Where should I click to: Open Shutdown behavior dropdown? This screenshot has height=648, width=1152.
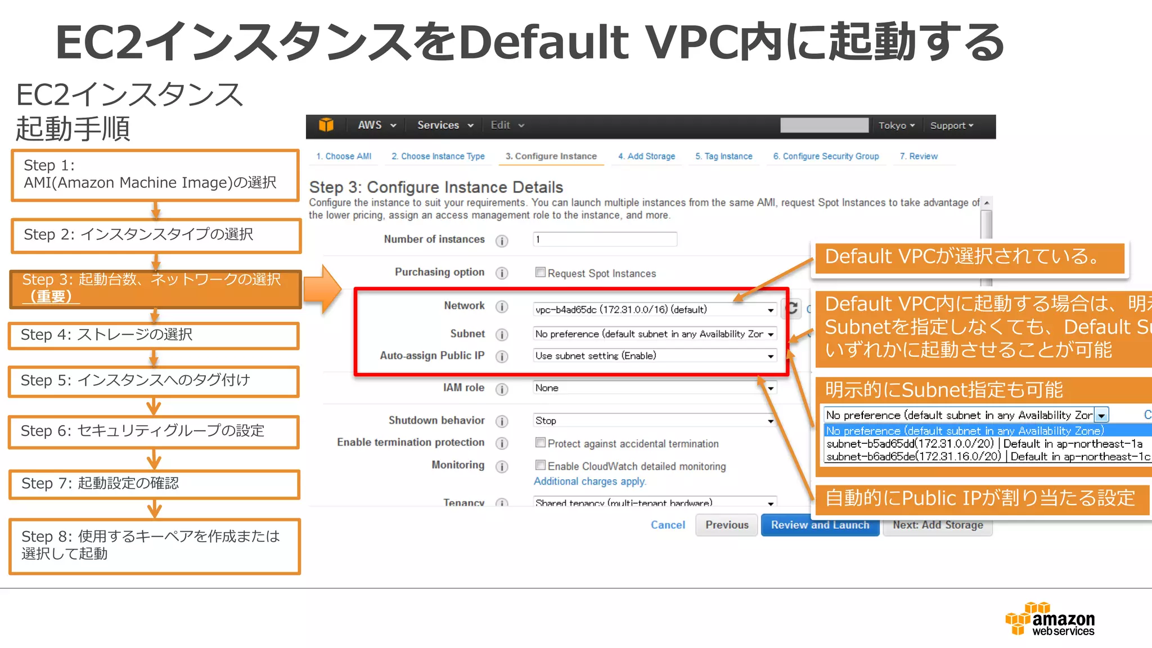point(655,421)
